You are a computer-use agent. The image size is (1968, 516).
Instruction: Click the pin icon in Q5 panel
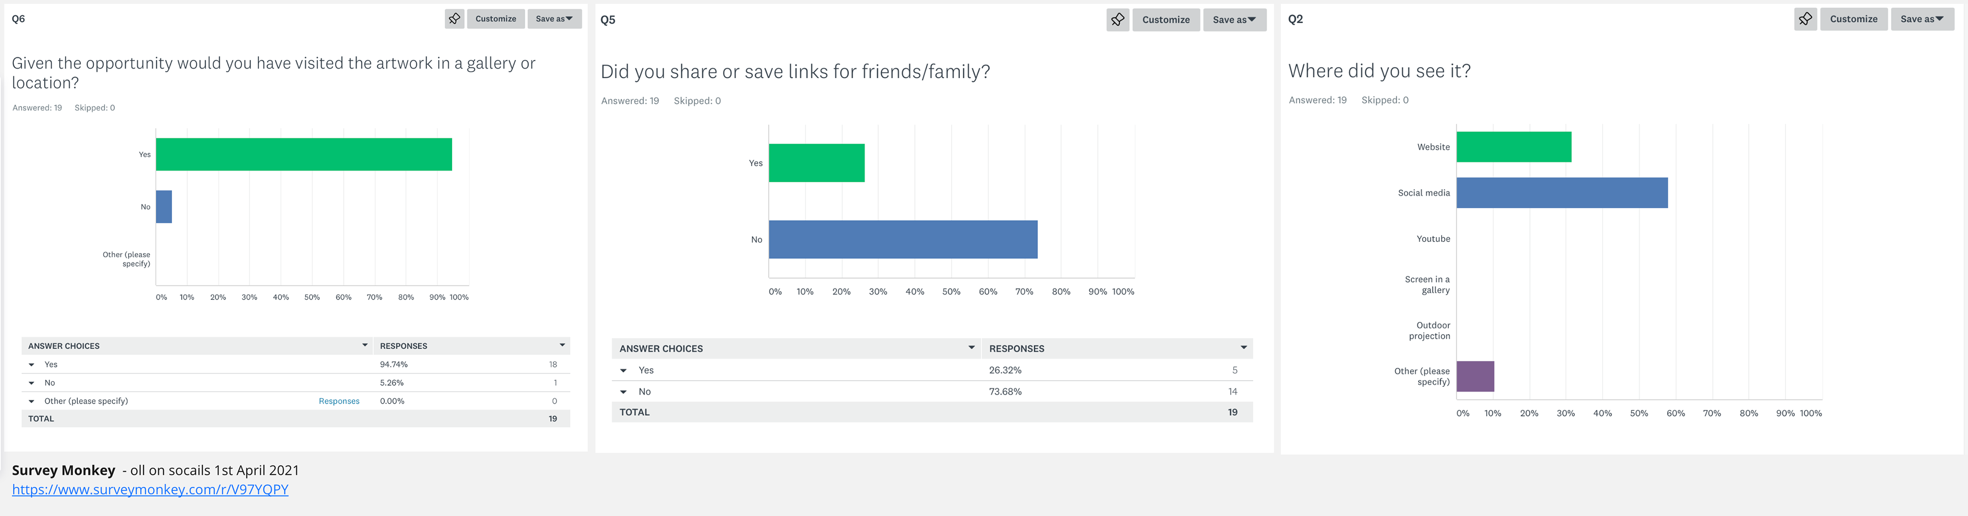pyautogui.click(x=1117, y=20)
